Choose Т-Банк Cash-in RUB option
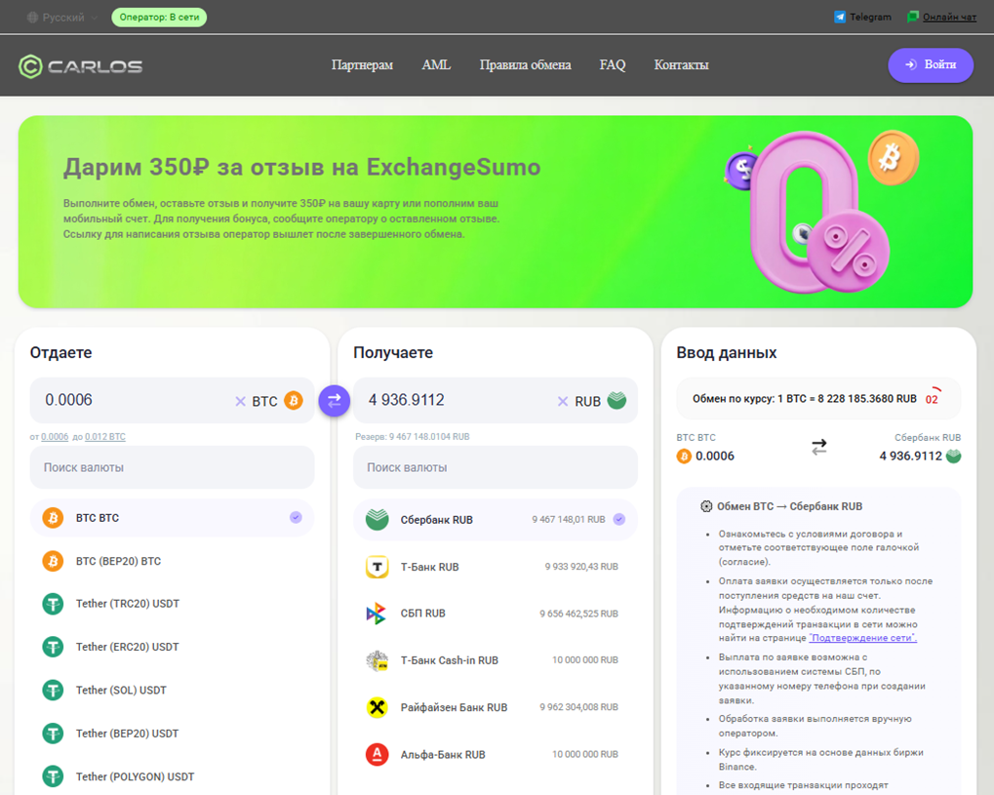The height and width of the screenshot is (795, 994). [496, 660]
